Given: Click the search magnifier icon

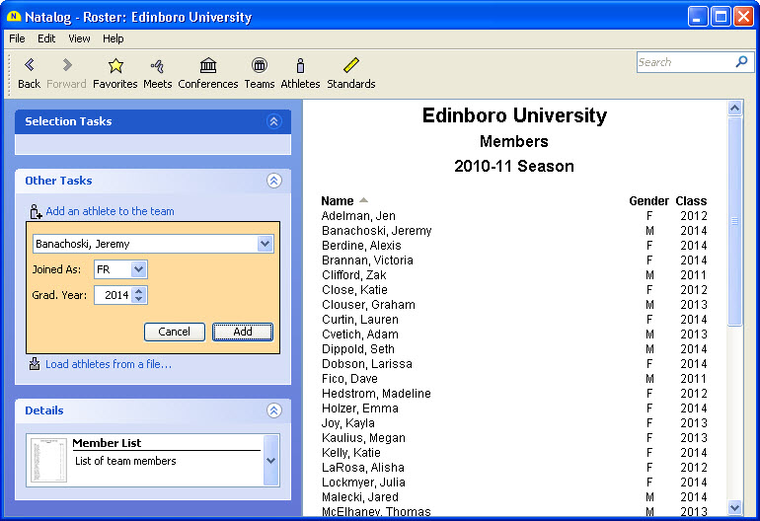Looking at the screenshot, I should [x=741, y=62].
